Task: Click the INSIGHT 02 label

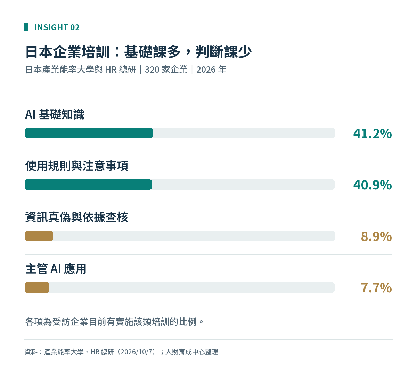Action: click(x=57, y=27)
